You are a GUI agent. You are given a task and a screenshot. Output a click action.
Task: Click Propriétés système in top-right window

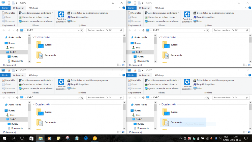pyautogui.click(x=204, y=17)
